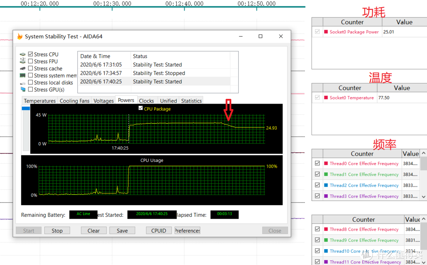Screen dimensions: 427x265
Task: Click the blue graph scale slider handle
Action: point(26,108)
